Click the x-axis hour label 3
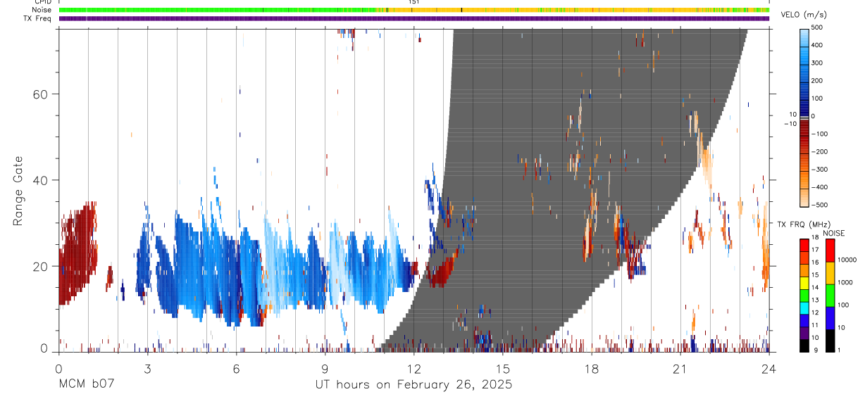The width and height of the screenshot is (865, 399). [x=147, y=368]
